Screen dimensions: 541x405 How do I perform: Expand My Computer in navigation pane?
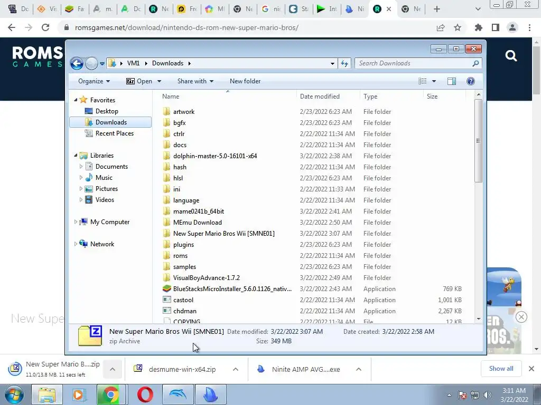[76, 222]
